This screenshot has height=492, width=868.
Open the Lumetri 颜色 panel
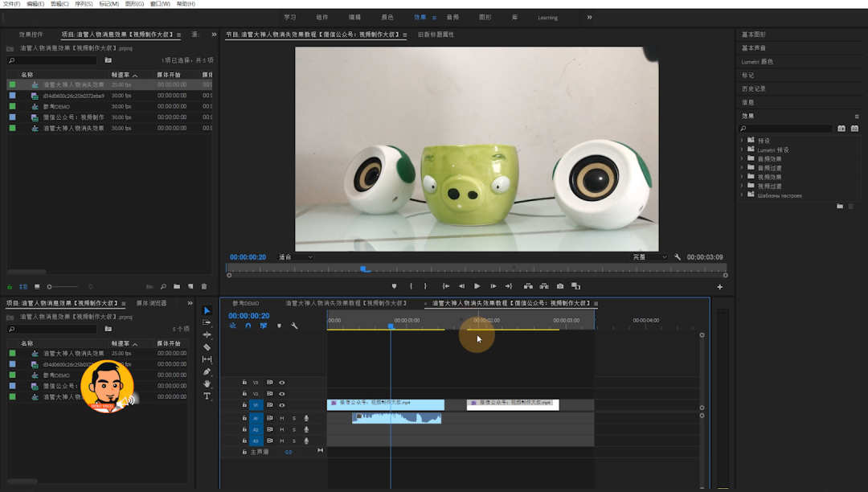coord(757,61)
